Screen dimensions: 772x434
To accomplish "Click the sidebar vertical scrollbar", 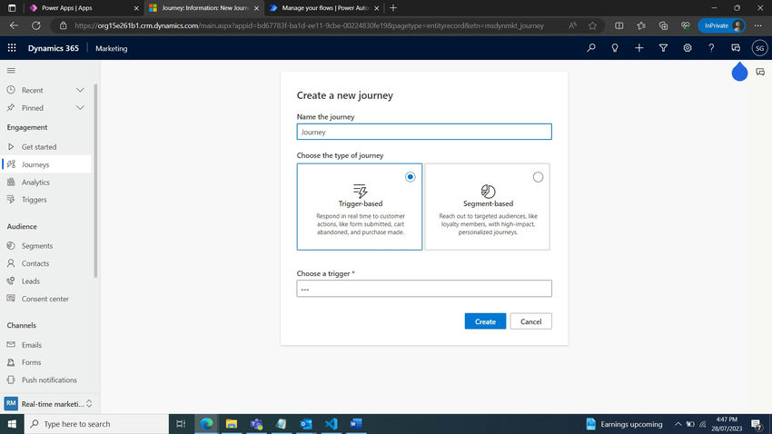I will click(x=95, y=181).
